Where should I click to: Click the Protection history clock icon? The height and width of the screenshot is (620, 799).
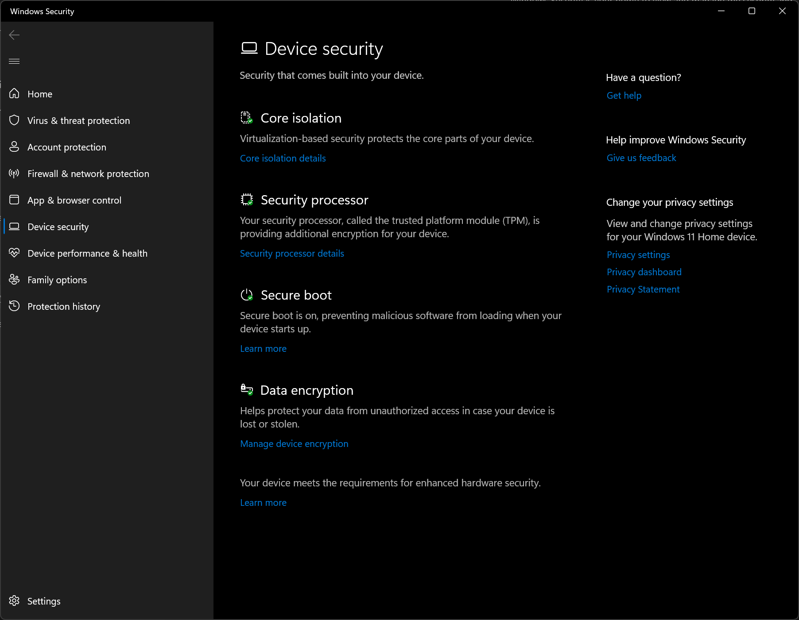pos(14,306)
